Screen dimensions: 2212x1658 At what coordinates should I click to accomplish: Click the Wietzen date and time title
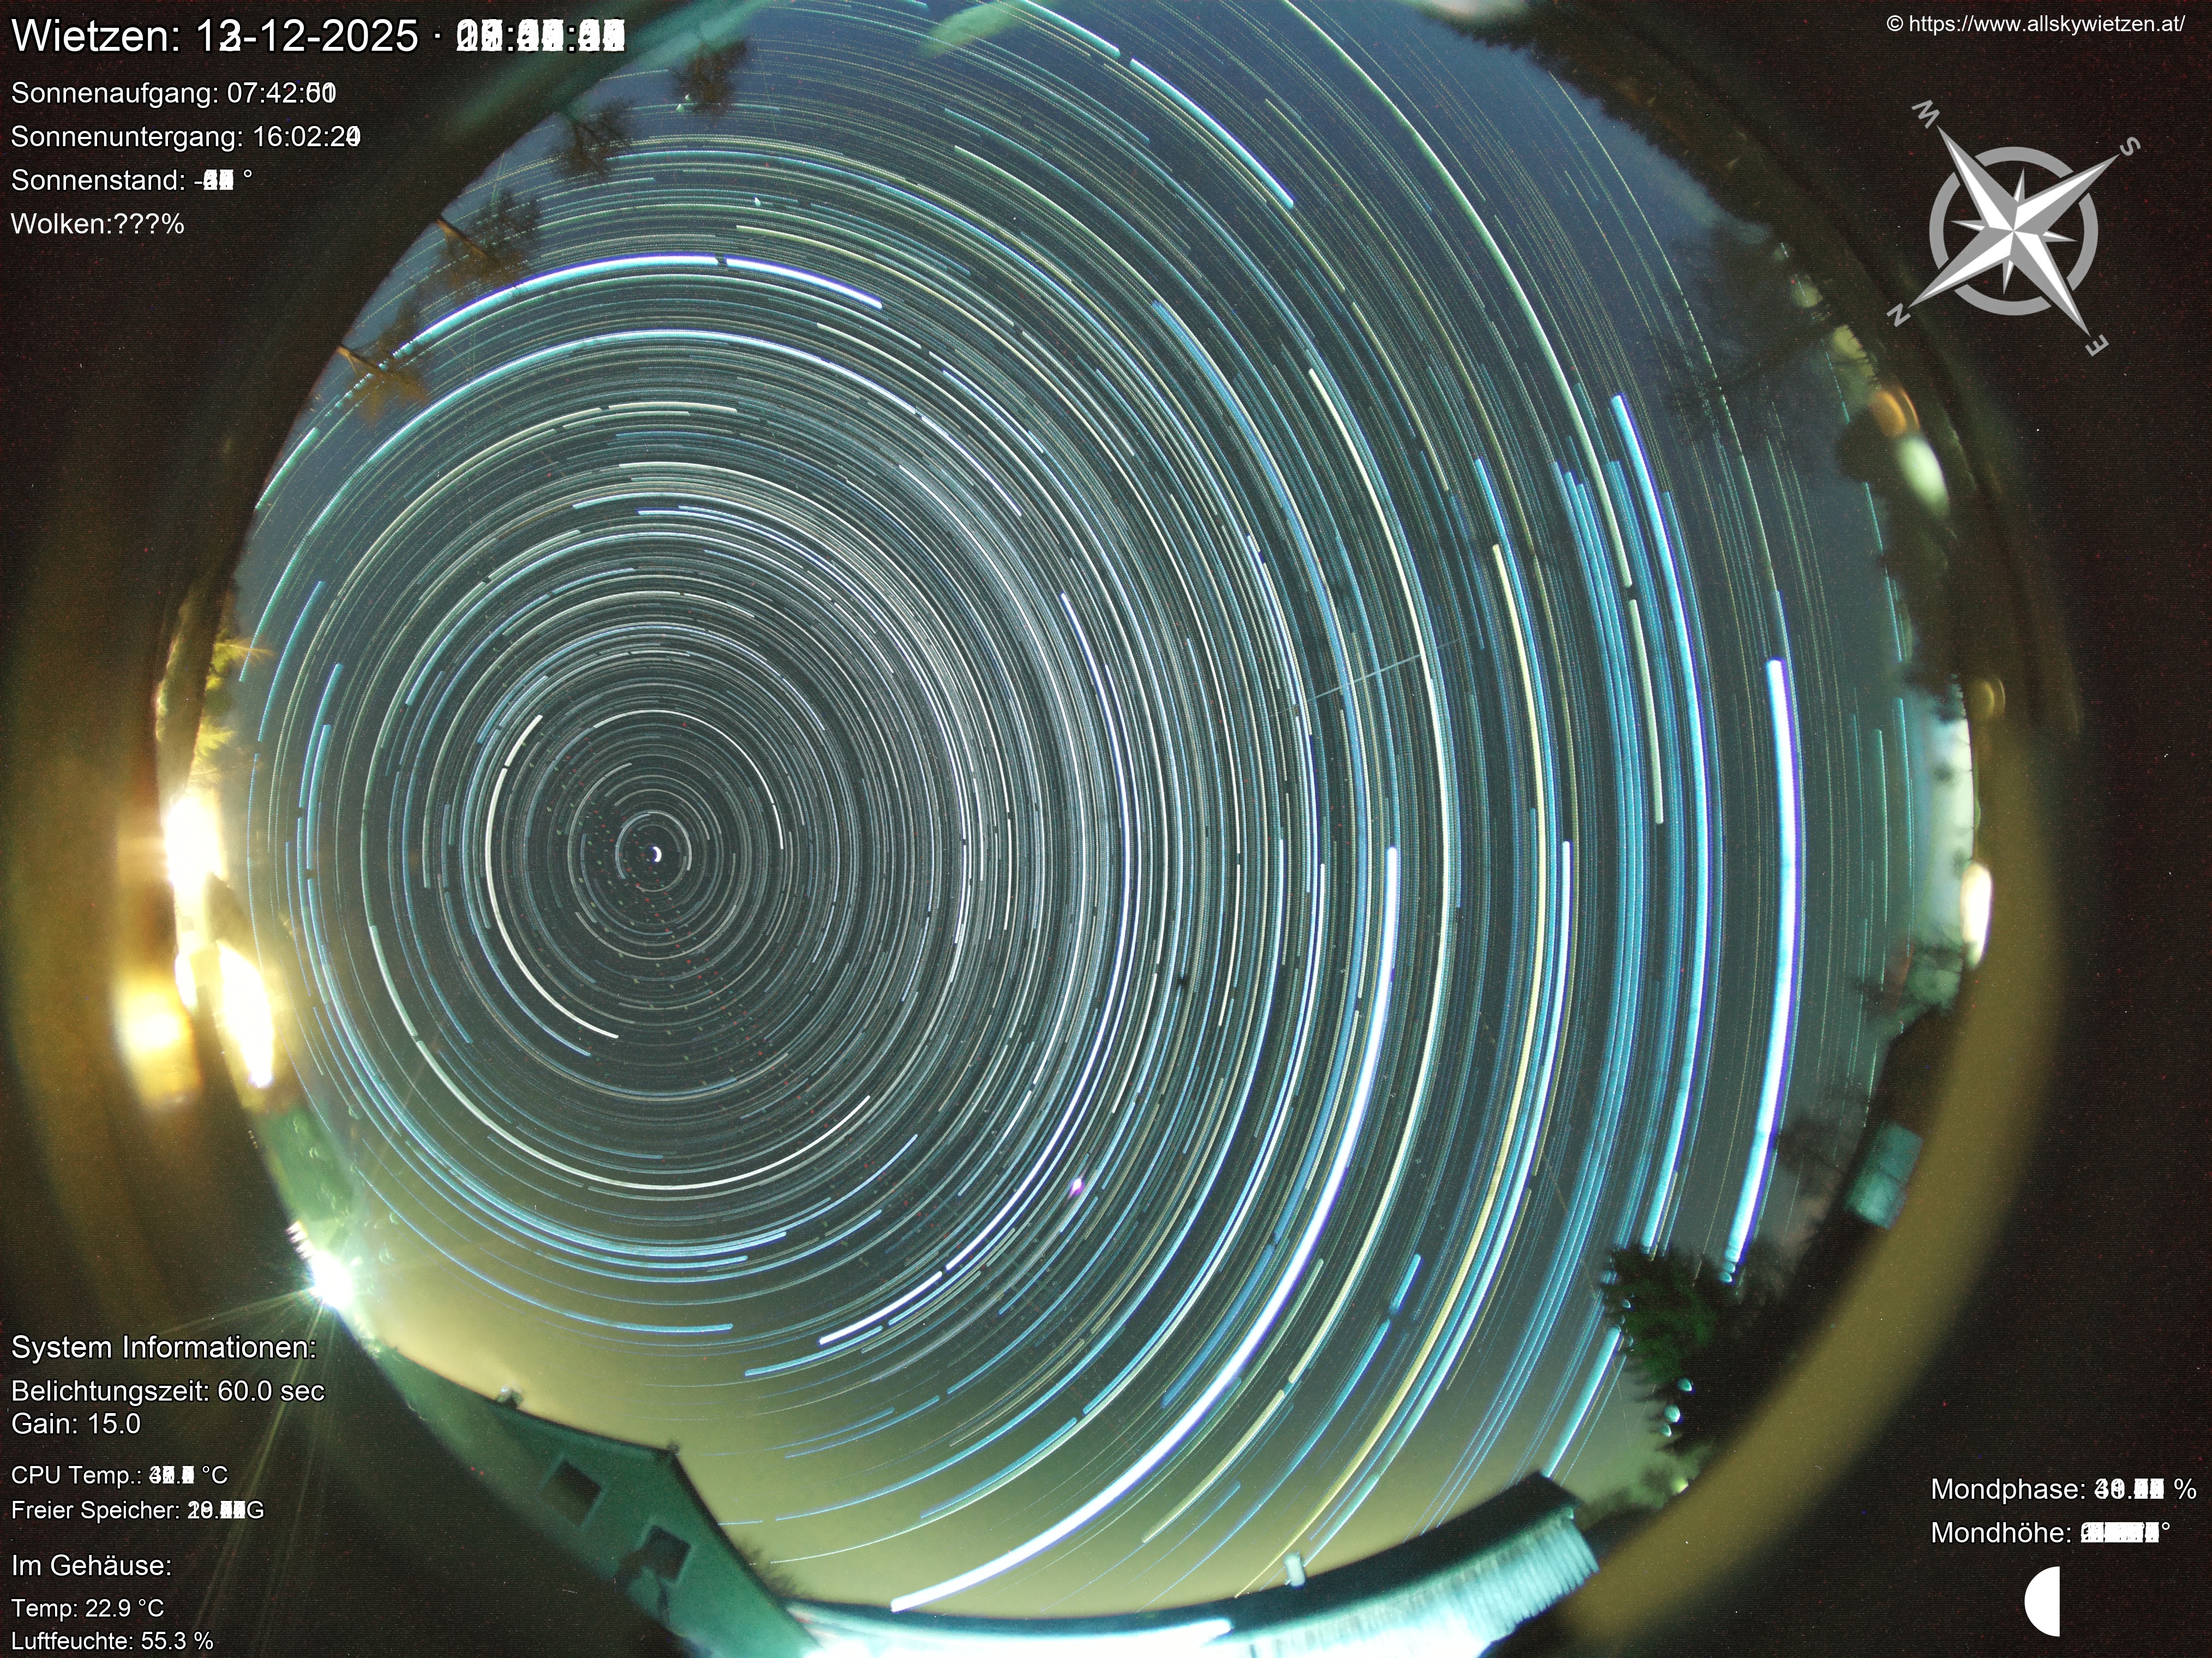318,37
